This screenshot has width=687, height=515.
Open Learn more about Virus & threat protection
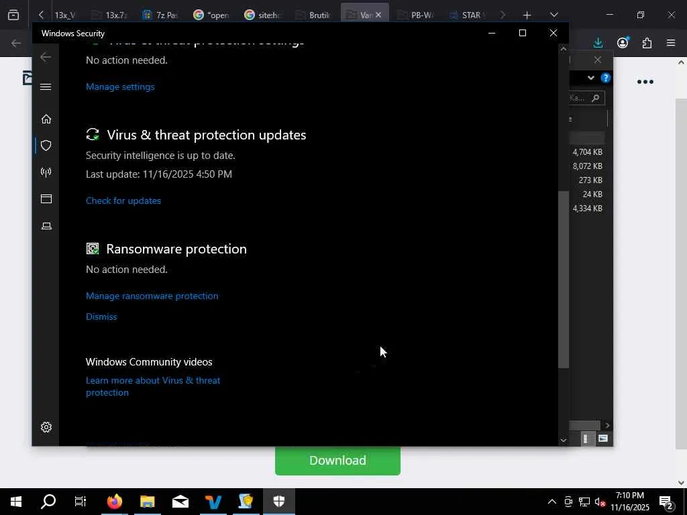[x=153, y=386]
